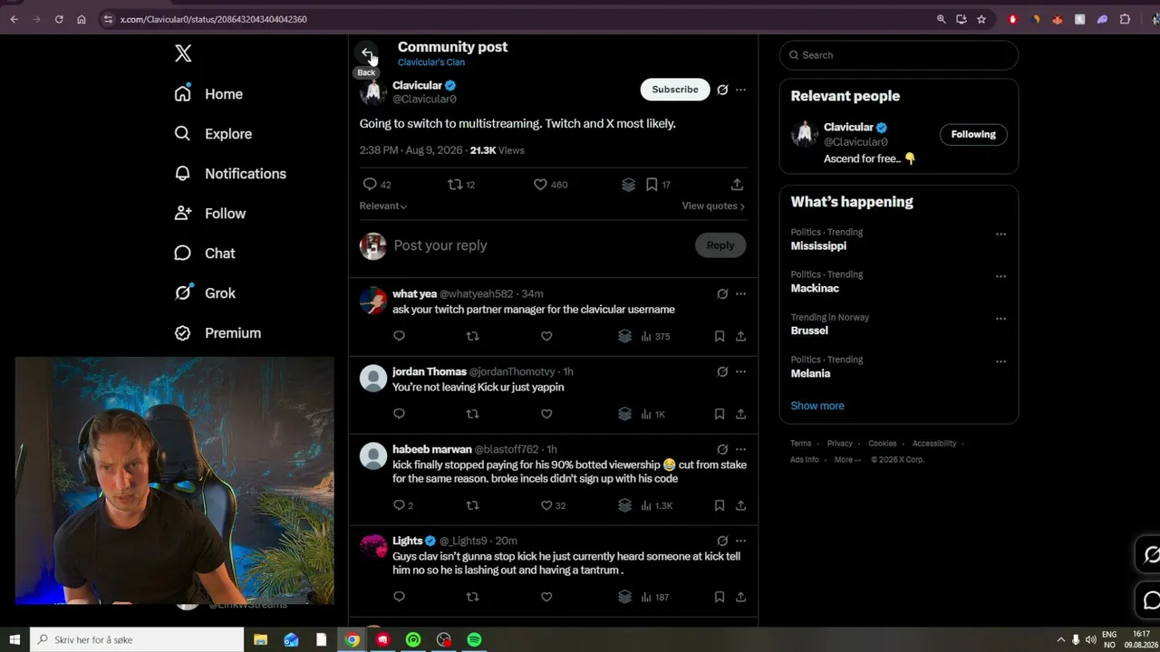Open the Windows Start menu
Screen dimensions: 1160x652
pyautogui.click(x=14, y=639)
